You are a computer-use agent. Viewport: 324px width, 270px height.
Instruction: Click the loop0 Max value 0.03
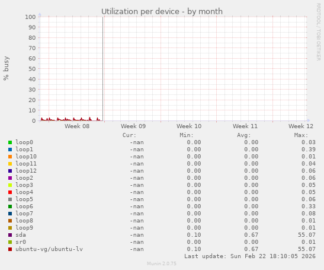click(x=309, y=142)
